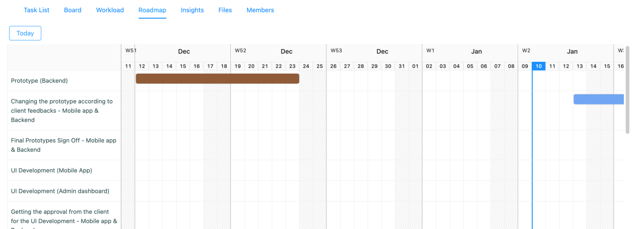Click day 09 in the date header

coord(525,66)
